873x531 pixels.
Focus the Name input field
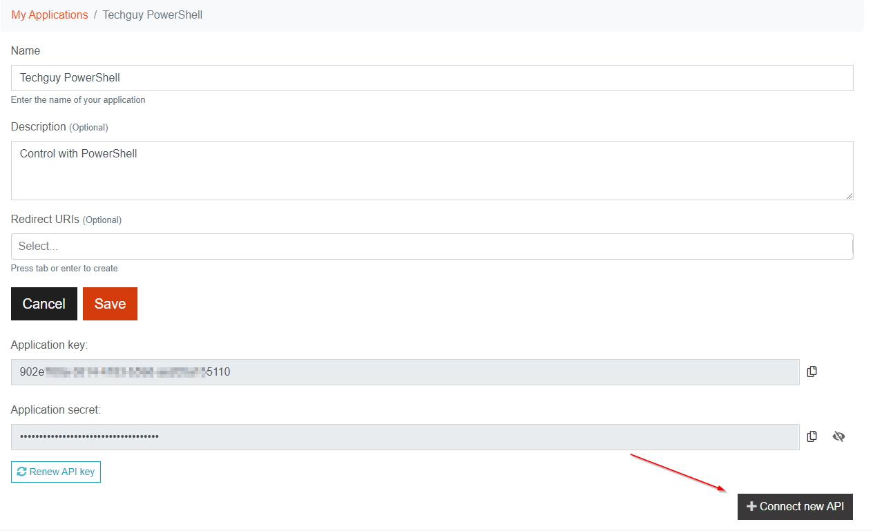(432, 78)
